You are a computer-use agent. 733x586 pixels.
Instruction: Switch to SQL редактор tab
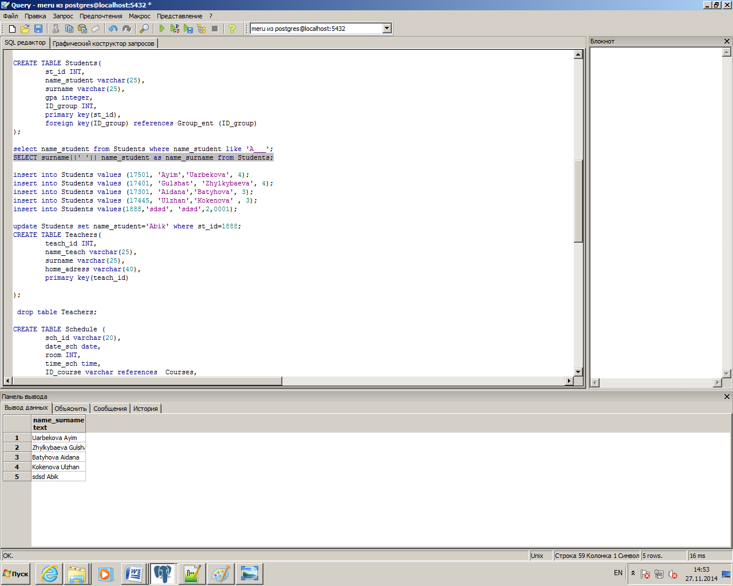pos(25,42)
